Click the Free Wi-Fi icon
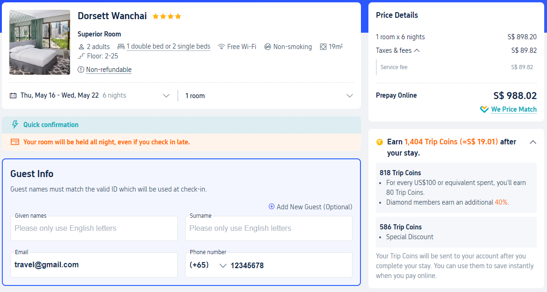 coord(221,47)
